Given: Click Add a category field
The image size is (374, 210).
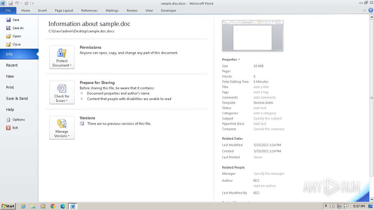Looking at the screenshot, I should [265, 113].
